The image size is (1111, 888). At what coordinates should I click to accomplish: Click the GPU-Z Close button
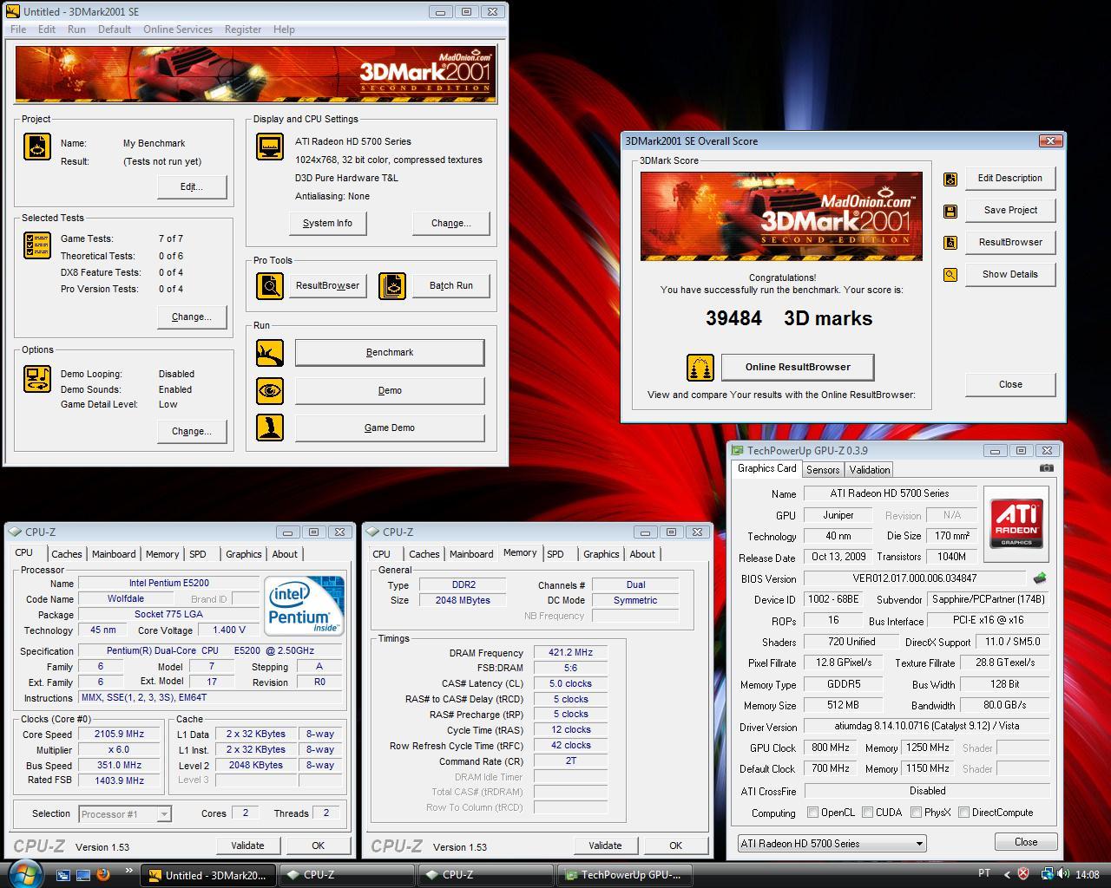[x=1026, y=842]
